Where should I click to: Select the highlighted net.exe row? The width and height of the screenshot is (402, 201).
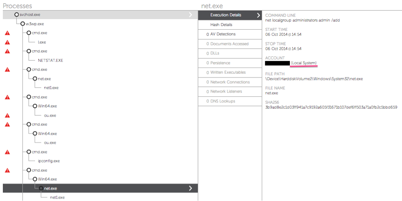click(100, 188)
